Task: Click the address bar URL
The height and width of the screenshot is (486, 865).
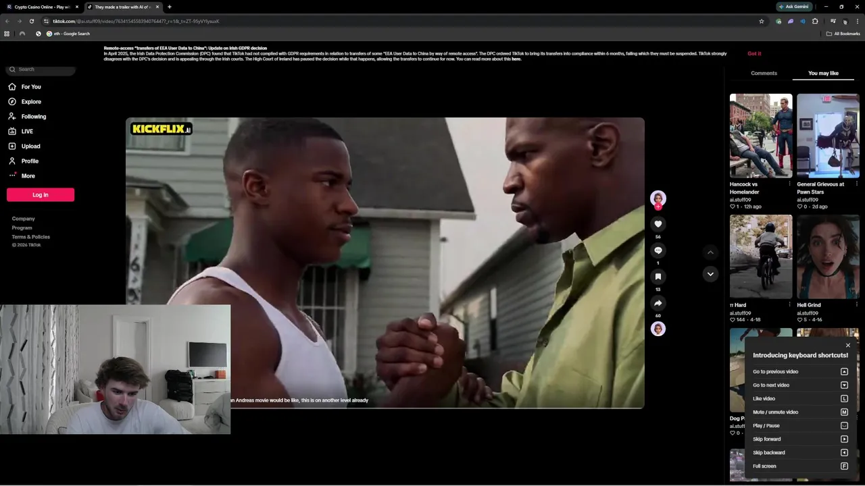Action: click(x=136, y=21)
